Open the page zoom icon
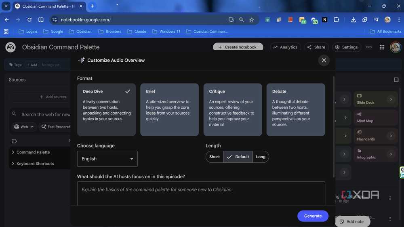Image resolution: width=404 pixels, height=227 pixels. point(241,19)
